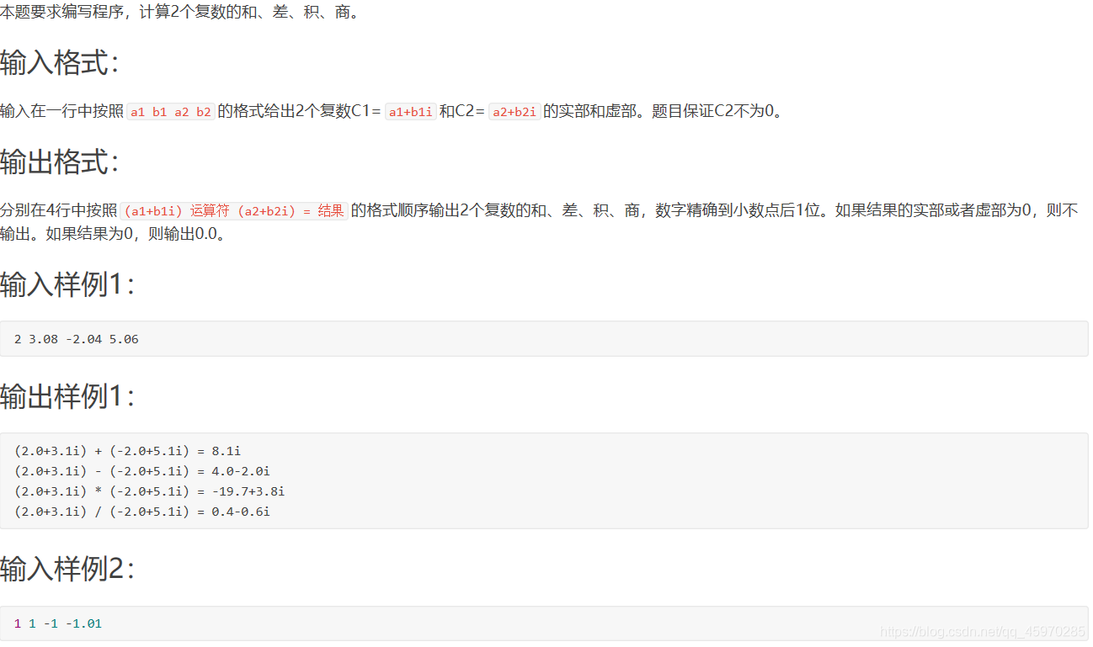Click the difference output line ending in 4.0-2.0i

pyautogui.click(x=142, y=471)
